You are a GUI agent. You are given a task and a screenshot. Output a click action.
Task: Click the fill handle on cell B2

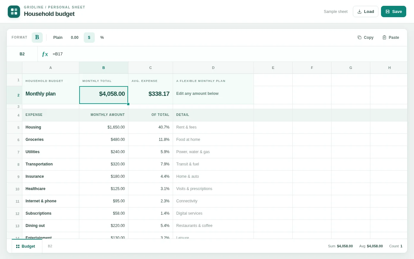(128, 104)
